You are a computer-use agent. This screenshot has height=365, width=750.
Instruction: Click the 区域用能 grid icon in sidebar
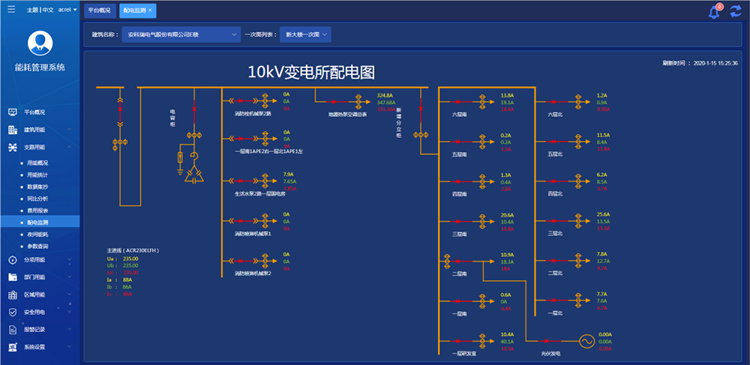pyautogui.click(x=13, y=295)
